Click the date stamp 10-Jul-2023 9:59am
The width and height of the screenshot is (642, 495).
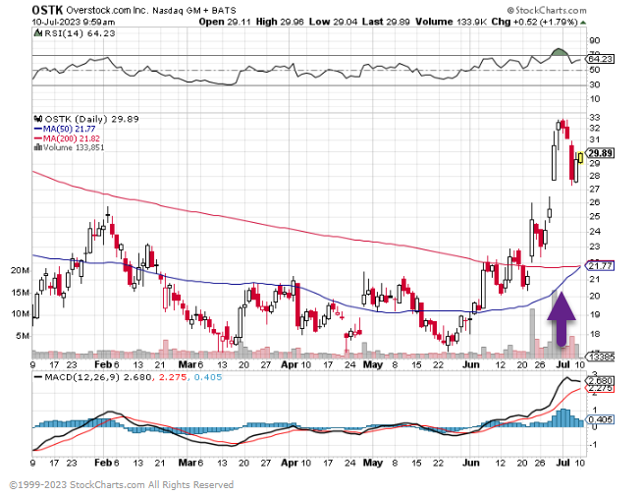74,23
